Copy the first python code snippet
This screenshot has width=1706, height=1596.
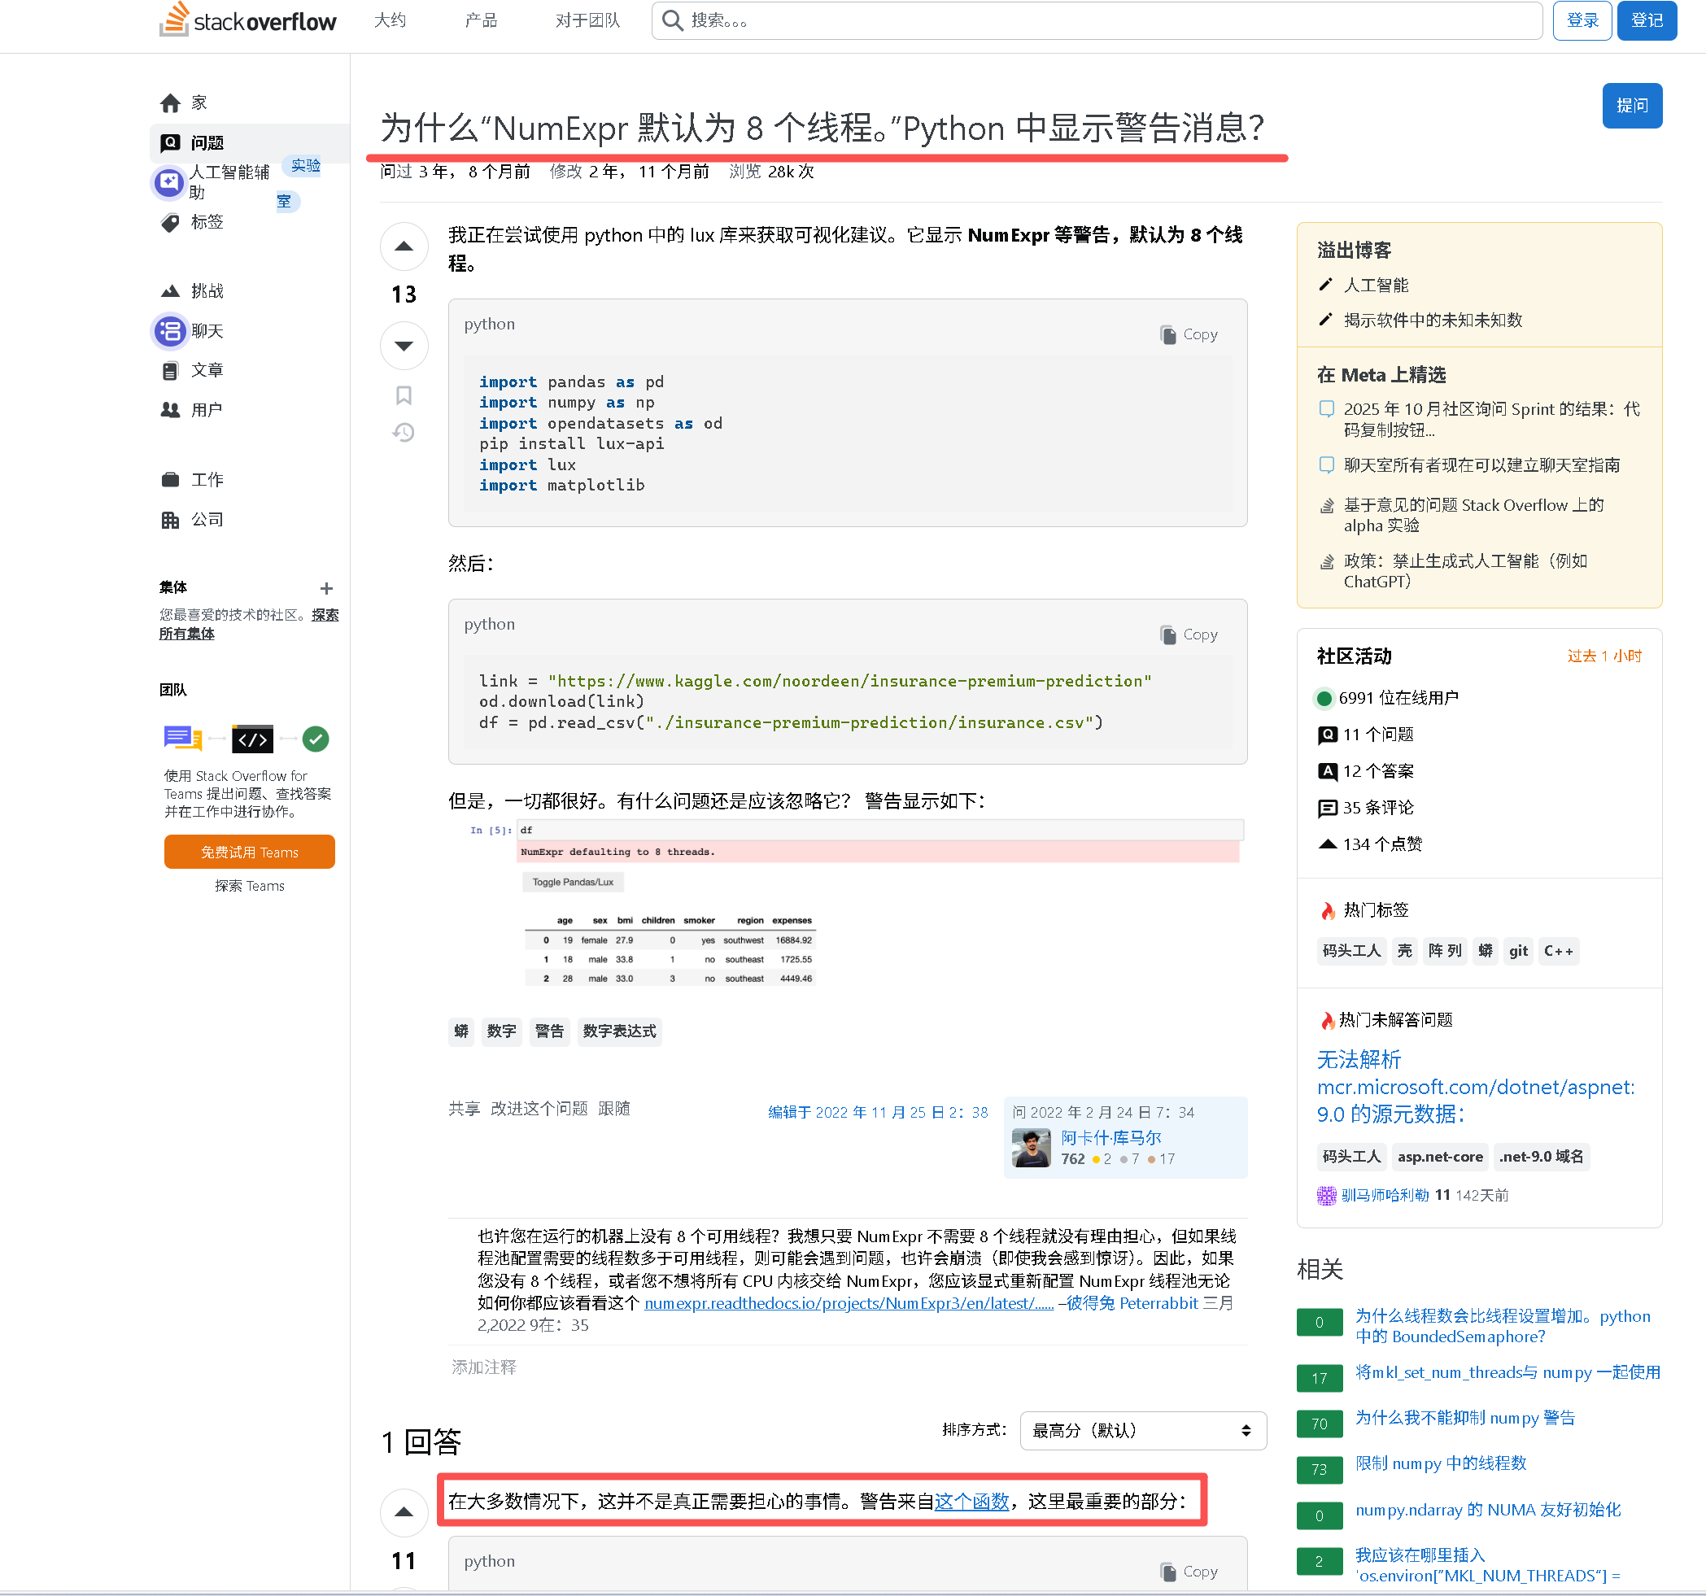click(1189, 334)
